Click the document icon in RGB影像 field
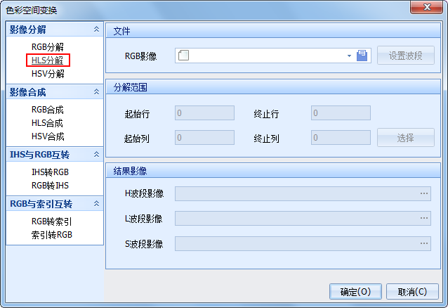The height and width of the screenshot is (308, 448). point(184,56)
